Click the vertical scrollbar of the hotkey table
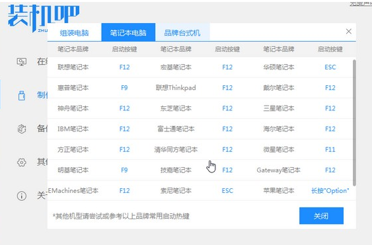The image size is (372, 245). point(354,123)
